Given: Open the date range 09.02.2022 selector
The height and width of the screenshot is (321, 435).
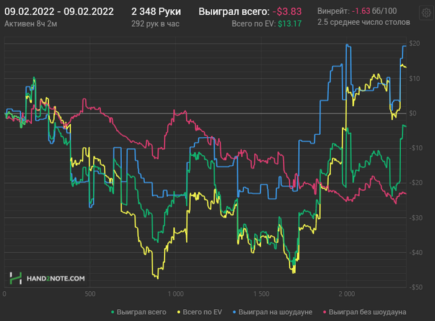Looking at the screenshot, I should pos(59,12).
